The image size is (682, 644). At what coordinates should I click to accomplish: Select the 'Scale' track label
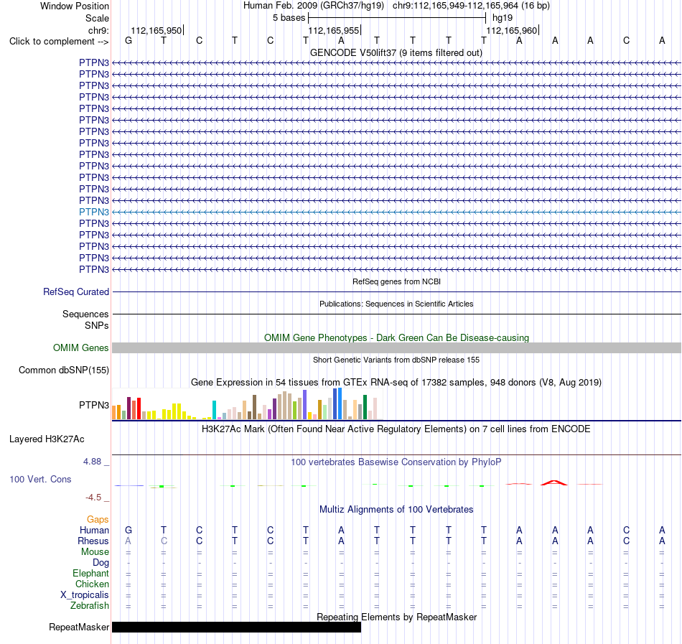tap(97, 18)
